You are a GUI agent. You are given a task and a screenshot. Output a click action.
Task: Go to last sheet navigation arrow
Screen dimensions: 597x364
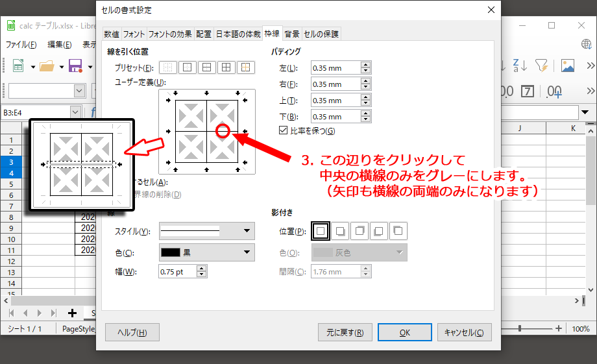[54, 313]
